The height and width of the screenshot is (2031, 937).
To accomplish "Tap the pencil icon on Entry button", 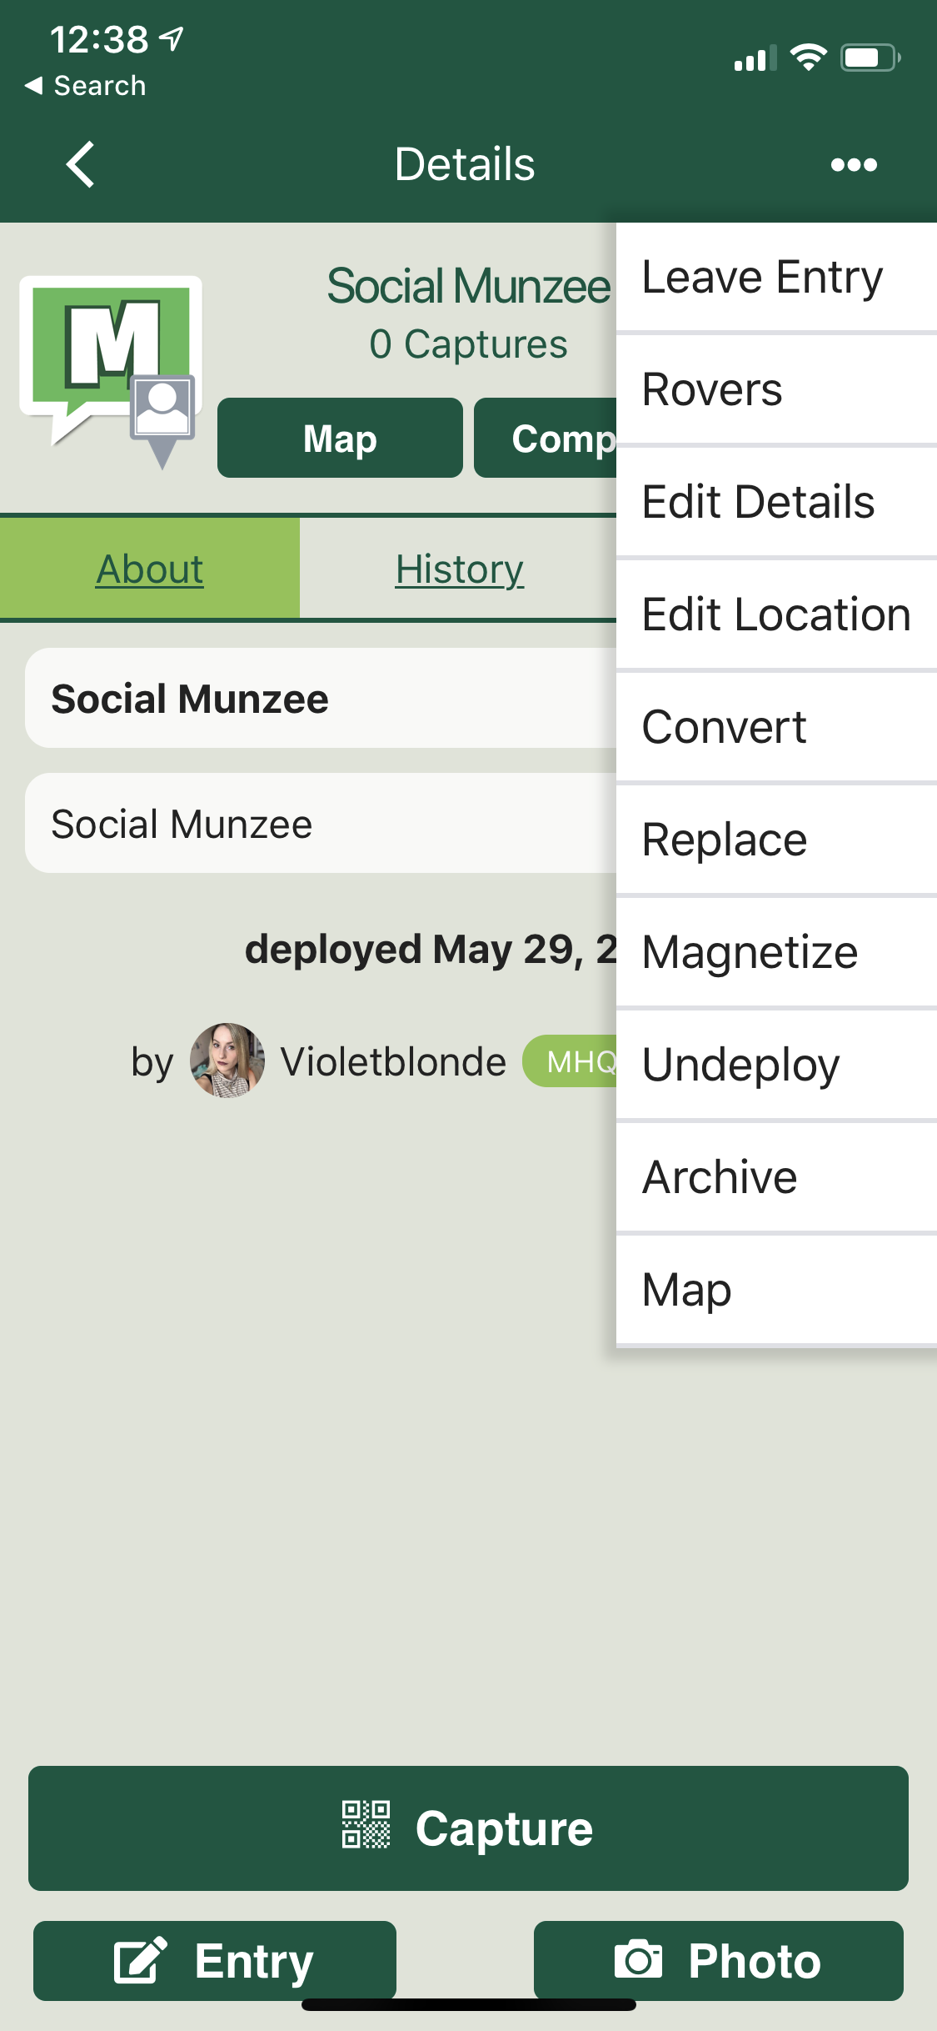I will [140, 1959].
